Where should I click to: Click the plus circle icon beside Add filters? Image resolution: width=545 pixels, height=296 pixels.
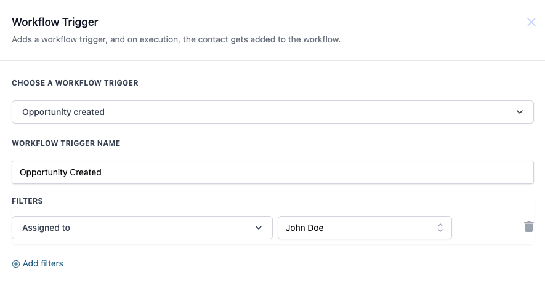(16, 264)
